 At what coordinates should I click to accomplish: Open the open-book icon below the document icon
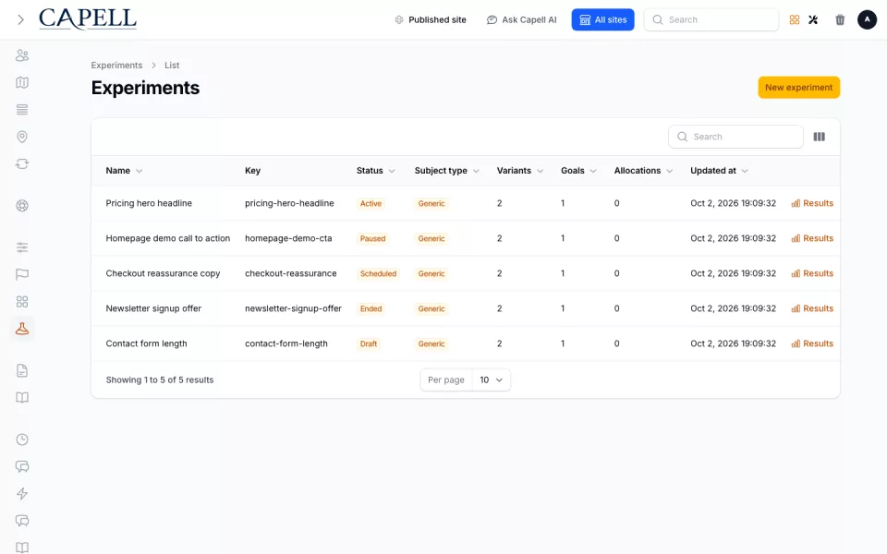click(22, 398)
